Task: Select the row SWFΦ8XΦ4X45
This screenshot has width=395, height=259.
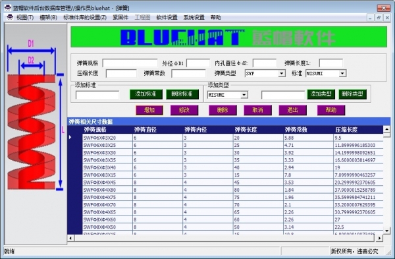Action: coord(233,183)
